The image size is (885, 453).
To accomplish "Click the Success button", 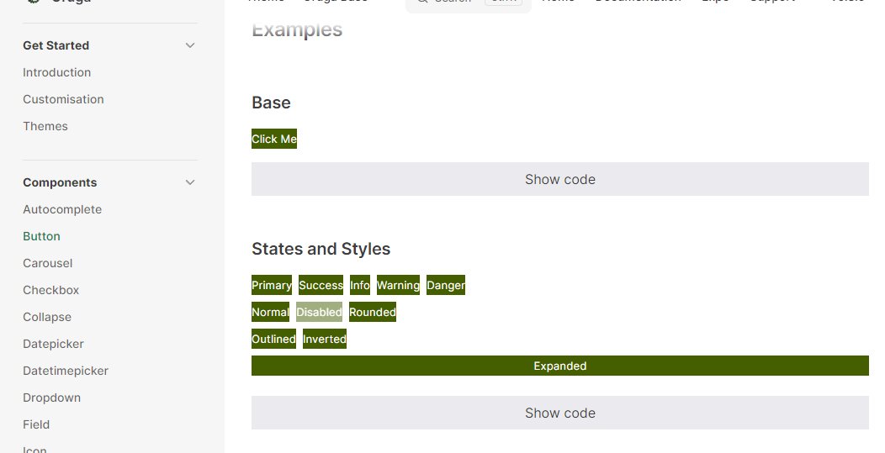I will pyautogui.click(x=321, y=285).
